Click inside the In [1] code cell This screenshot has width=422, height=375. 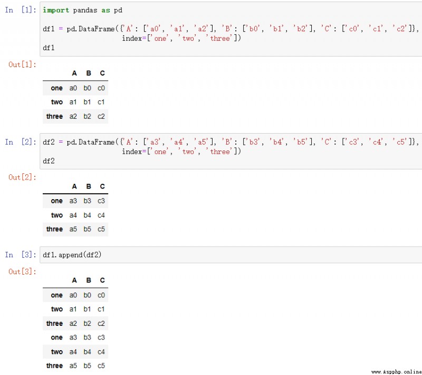pyautogui.click(x=231, y=29)
